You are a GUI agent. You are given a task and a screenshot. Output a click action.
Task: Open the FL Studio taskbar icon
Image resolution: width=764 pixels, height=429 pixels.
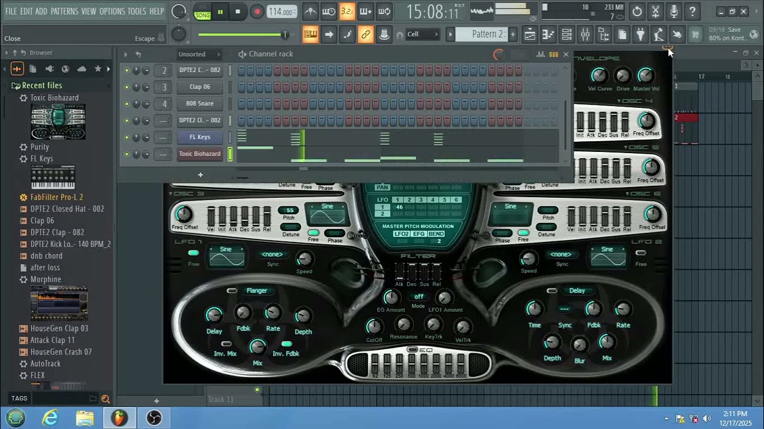pyautogui.click(x=119, y=418)
